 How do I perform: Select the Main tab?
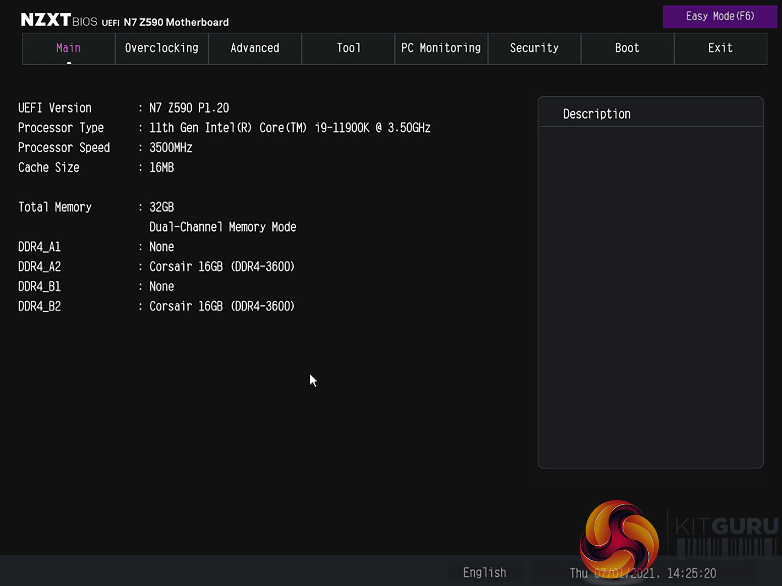(68, 48)
